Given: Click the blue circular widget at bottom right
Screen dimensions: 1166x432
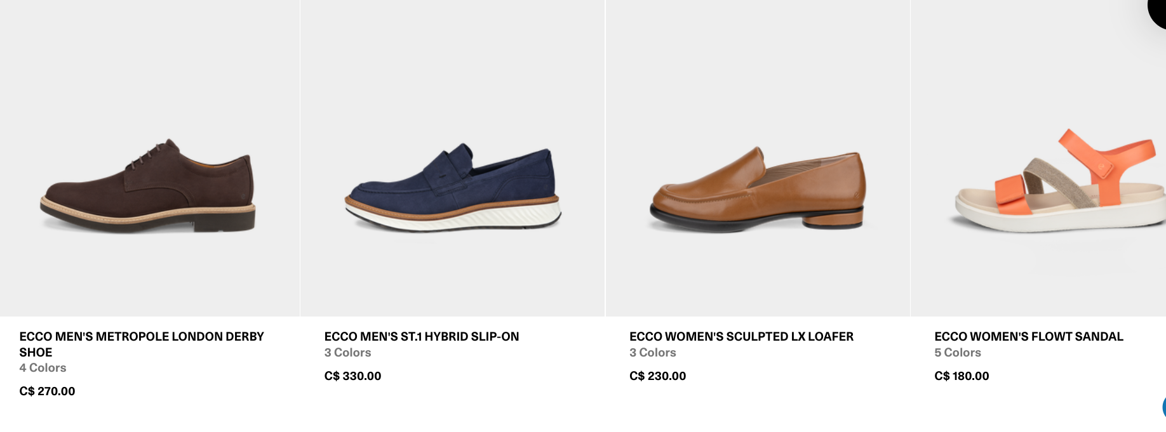Looking at the screenshot, I should click(x=1163, y=407).
